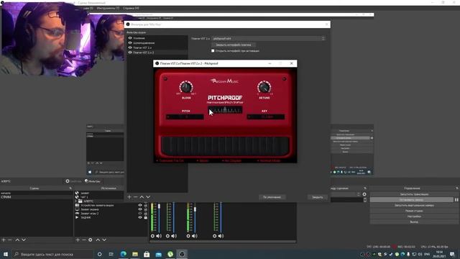Screen dimensions: 460x259
Task: Click the volume fader of the first mixer channel
Action: coord(159,206)
